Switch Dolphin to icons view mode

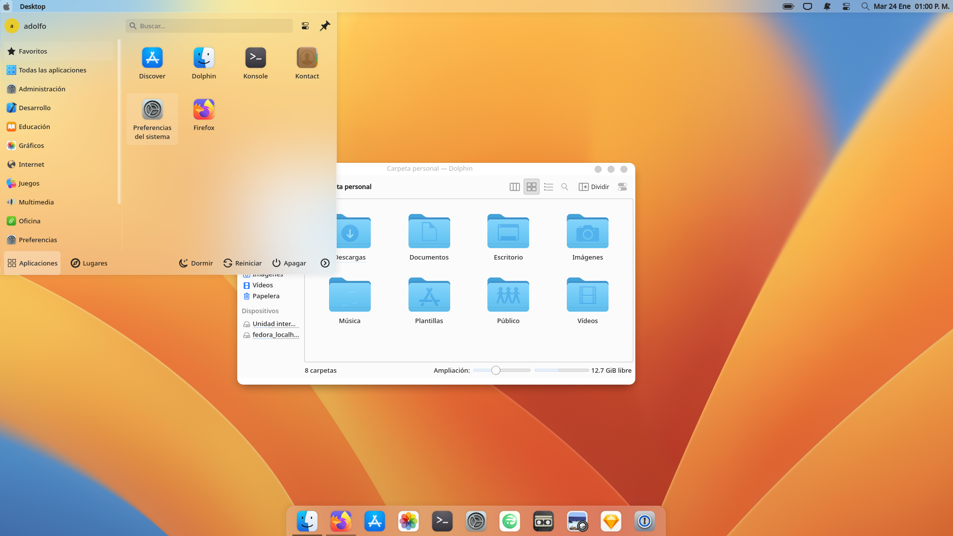tap(532, 187)
